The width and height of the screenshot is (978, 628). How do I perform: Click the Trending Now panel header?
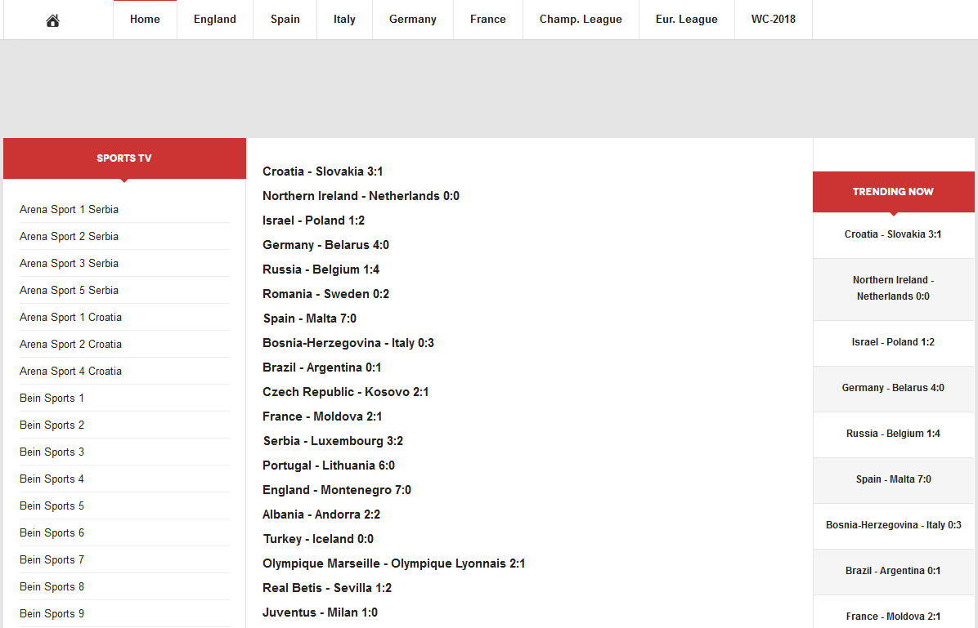(893, 192)
